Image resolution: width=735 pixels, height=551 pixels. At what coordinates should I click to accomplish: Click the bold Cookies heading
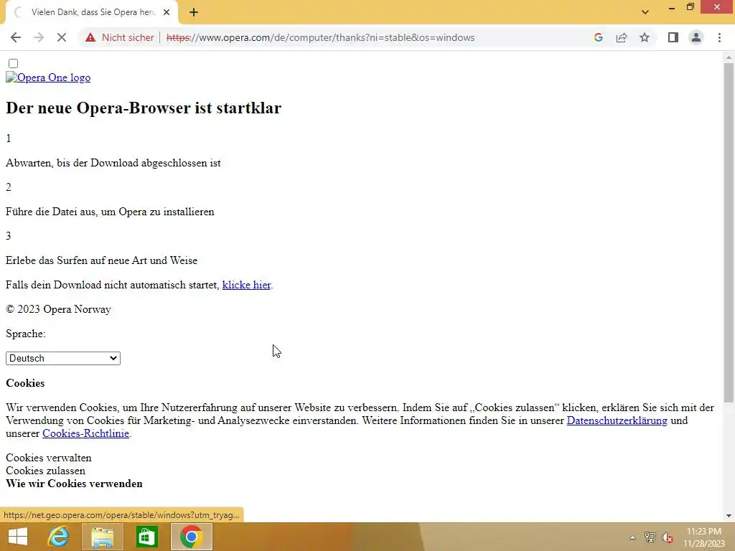[x=25, y=383]
